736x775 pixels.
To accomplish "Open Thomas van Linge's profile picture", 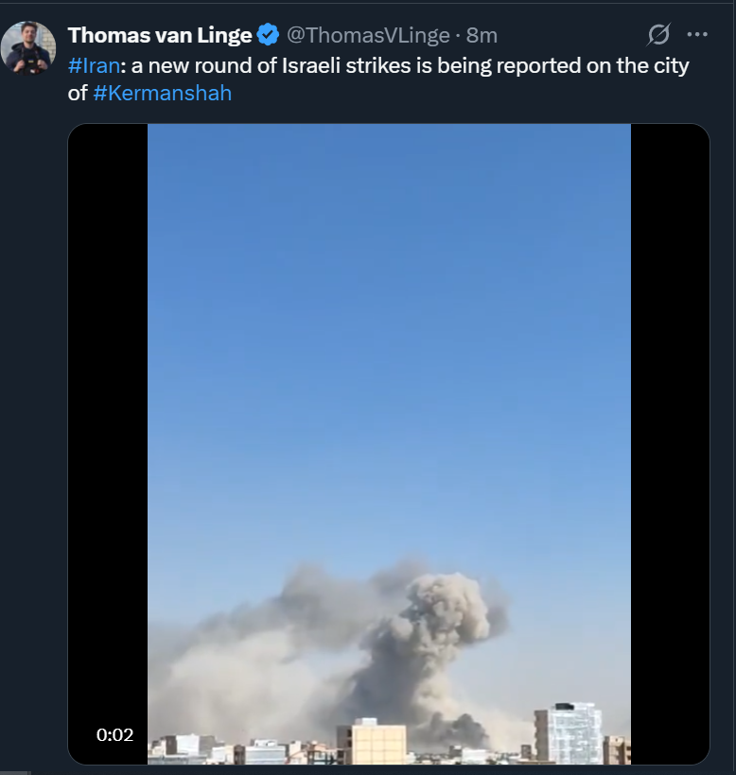I will [x=28, y=48].
